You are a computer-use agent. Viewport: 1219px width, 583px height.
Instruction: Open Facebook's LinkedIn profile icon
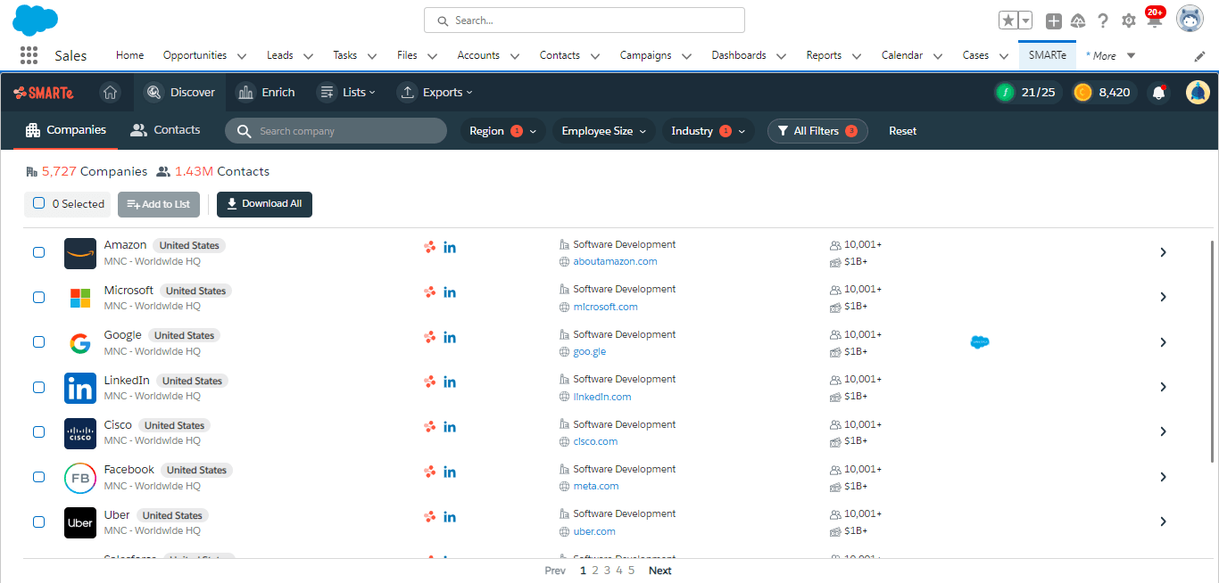[450, 472]
